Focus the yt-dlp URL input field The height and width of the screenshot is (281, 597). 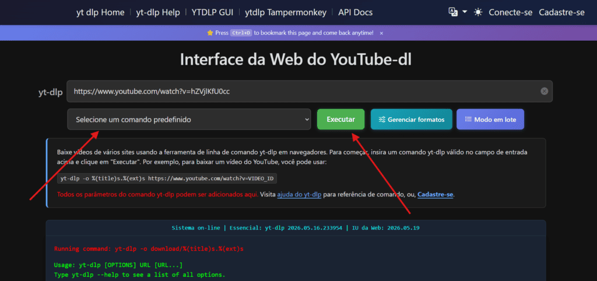coord(309,91)
